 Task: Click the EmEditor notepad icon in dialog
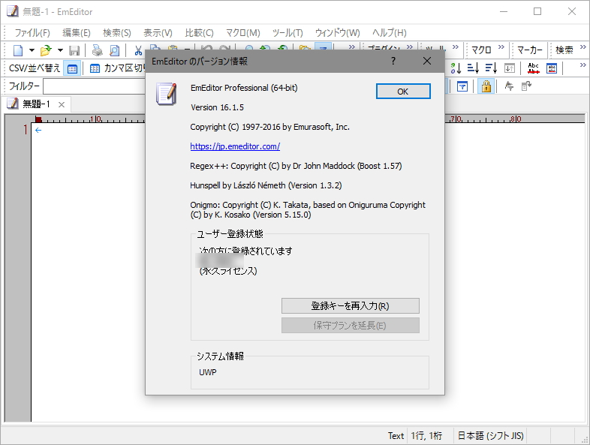coord(166,94)
